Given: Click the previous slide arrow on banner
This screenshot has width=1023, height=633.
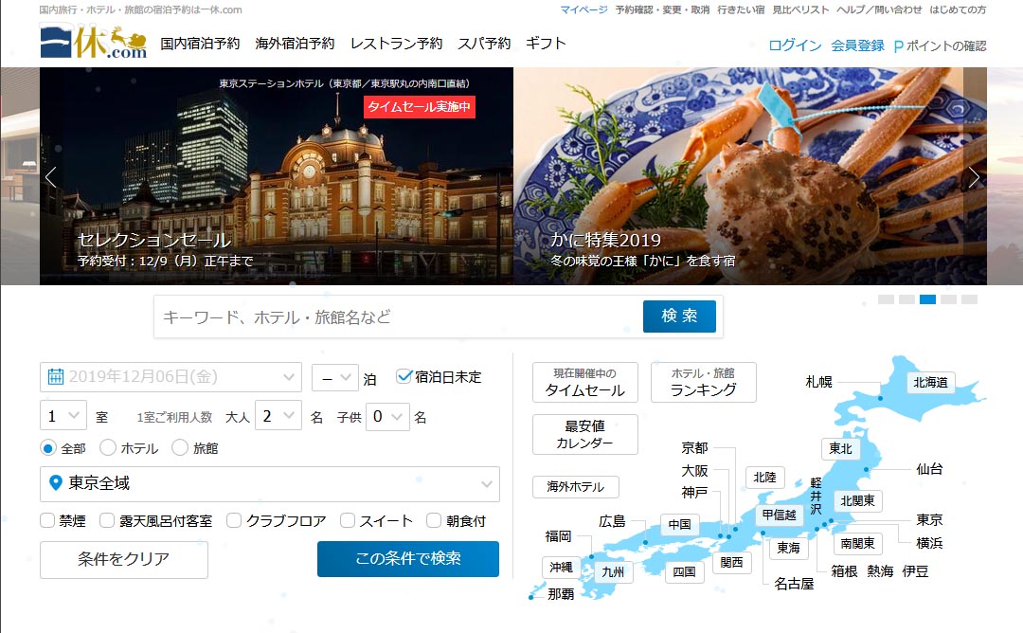Looking at the screenshot, I should tap(51, 177).
